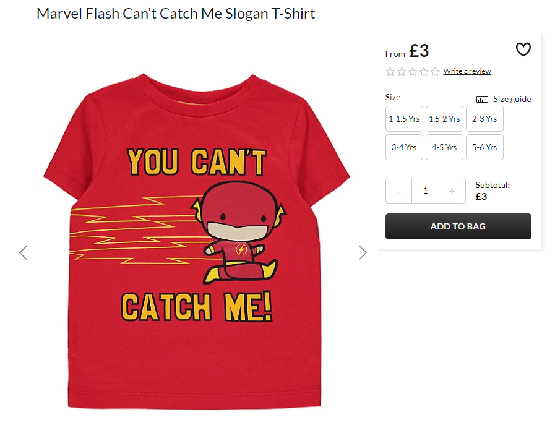Choose the 3-4 Yrs size option
Image resolution: width=555 pixels, height=446 pixels.
click(x=404, y=147)
